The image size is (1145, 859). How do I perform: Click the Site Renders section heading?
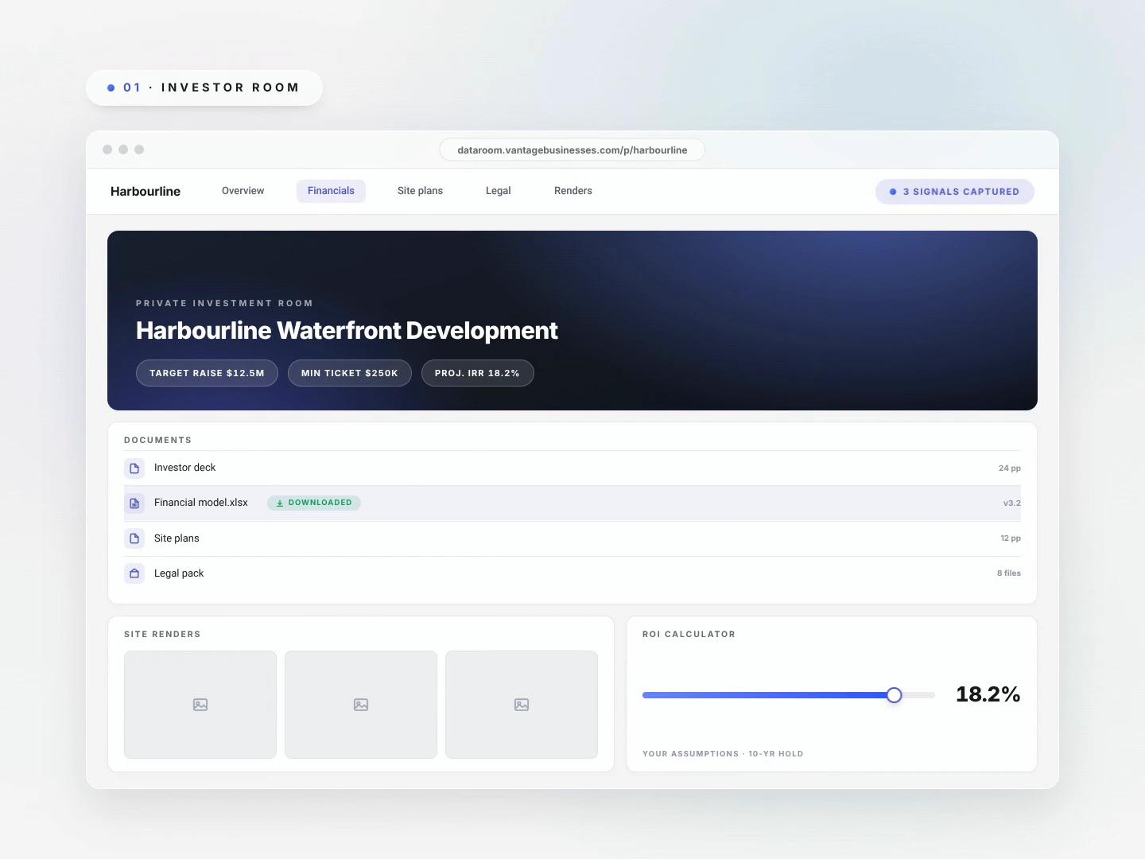(162, 634)
